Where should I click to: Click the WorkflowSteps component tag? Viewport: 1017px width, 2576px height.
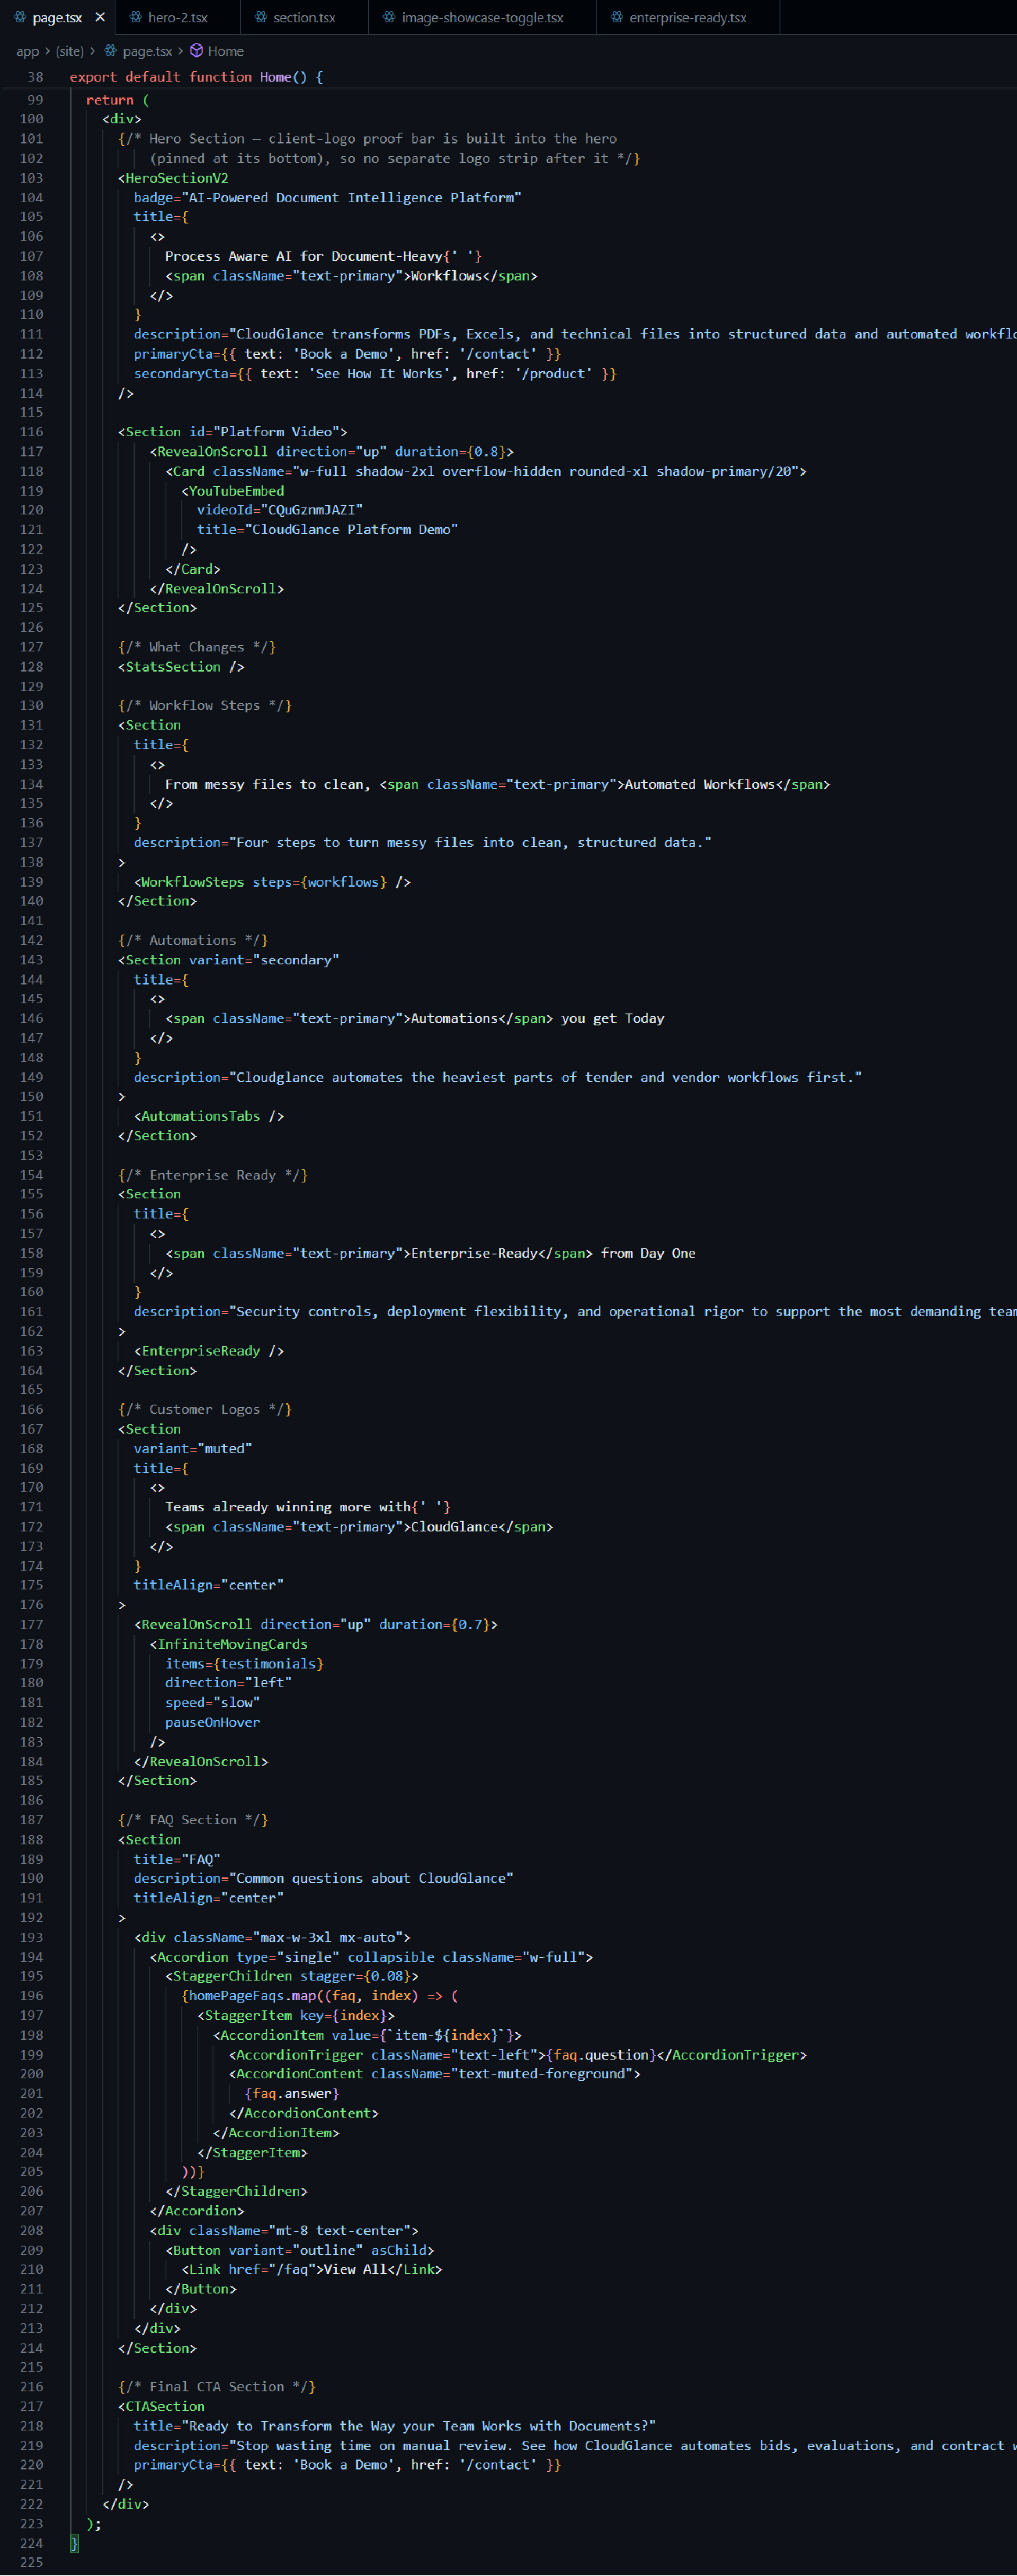tap(193, 882)
